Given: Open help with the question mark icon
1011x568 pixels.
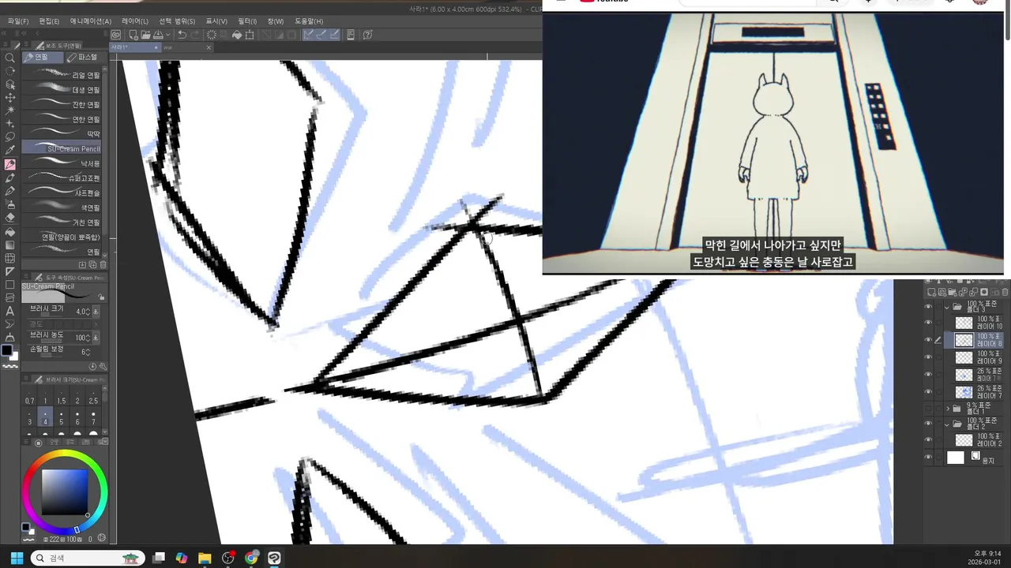Looking at the screenshot, I should point(367,35).
